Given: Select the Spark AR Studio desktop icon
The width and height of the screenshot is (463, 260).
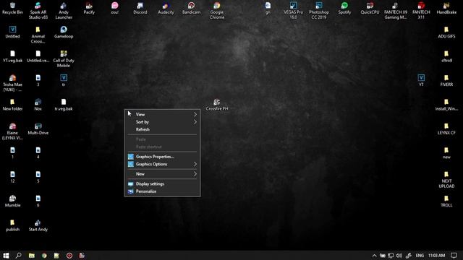Looking at the screenshot, I should 38,10.
